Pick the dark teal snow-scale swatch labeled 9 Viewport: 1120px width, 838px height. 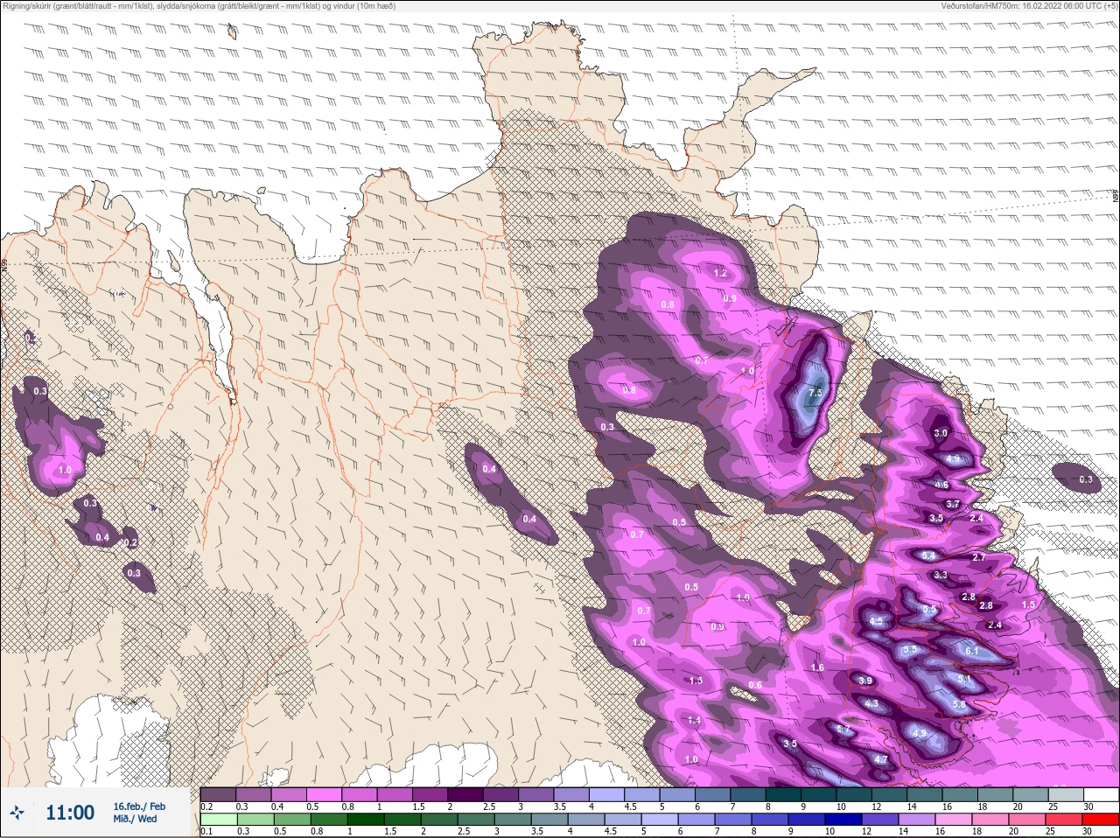pyautogui.click(x=818, y=793)
